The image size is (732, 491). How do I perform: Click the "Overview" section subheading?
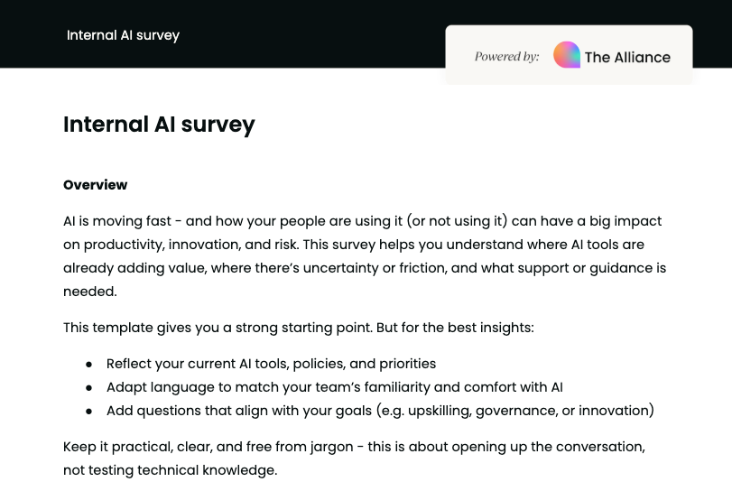96,185
